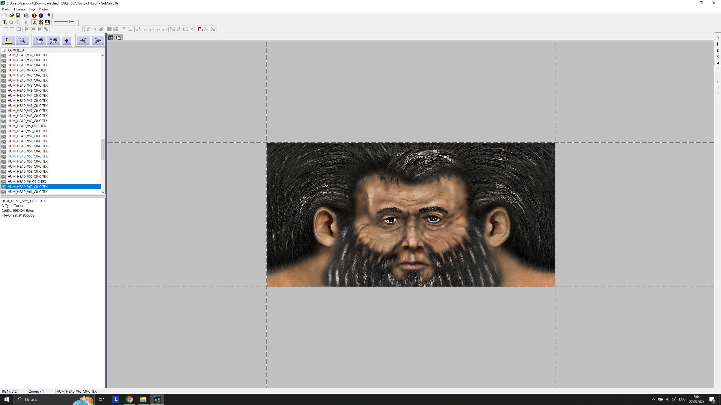Screen dimensions: 721x405
Task: Go to next texture with right arrow
Action: coord(98,41)
